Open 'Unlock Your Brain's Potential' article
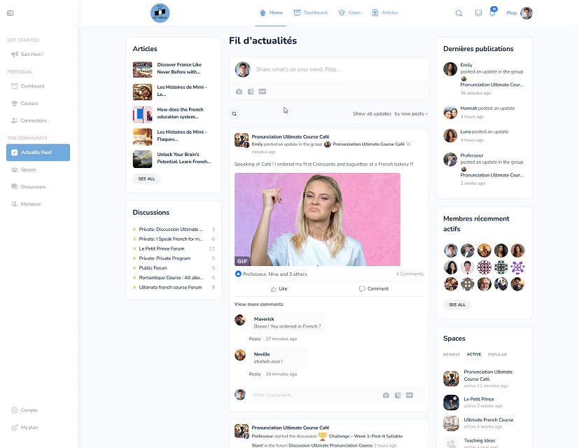The height and width of the screenshot is (448, 577). [x=184, y=158]
